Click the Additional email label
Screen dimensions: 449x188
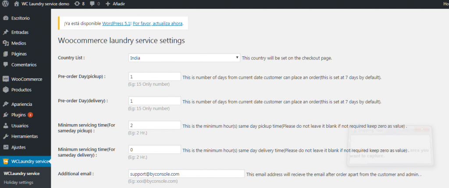click(76, 174)
